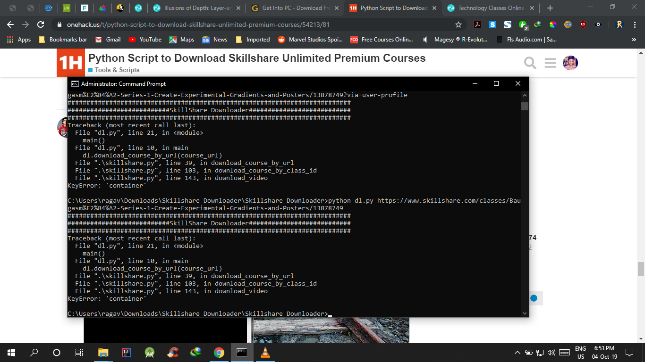Image resolution: width=645 pixels, height=362 pixels.
Task: Open the Tools & Scripts category link
Action: (x=117, y=70)
